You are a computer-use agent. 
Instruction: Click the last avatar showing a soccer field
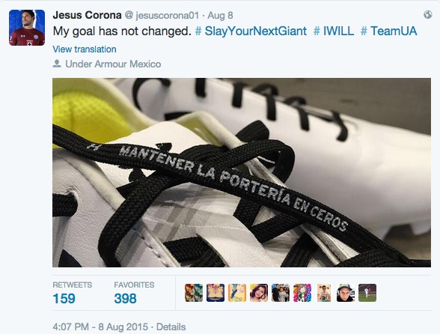[367, 293]
